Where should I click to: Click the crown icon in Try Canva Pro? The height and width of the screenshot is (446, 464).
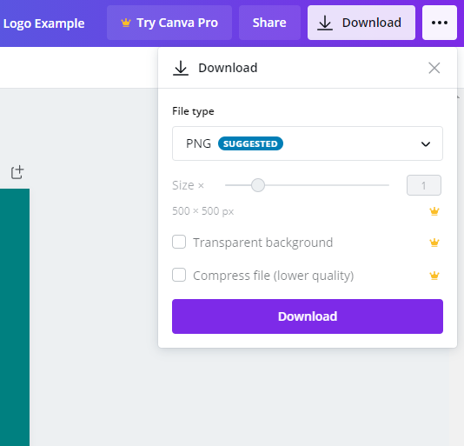126,23
